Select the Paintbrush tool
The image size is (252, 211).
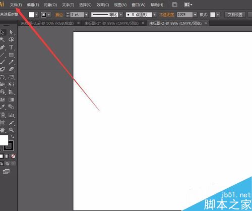(3, 62)
